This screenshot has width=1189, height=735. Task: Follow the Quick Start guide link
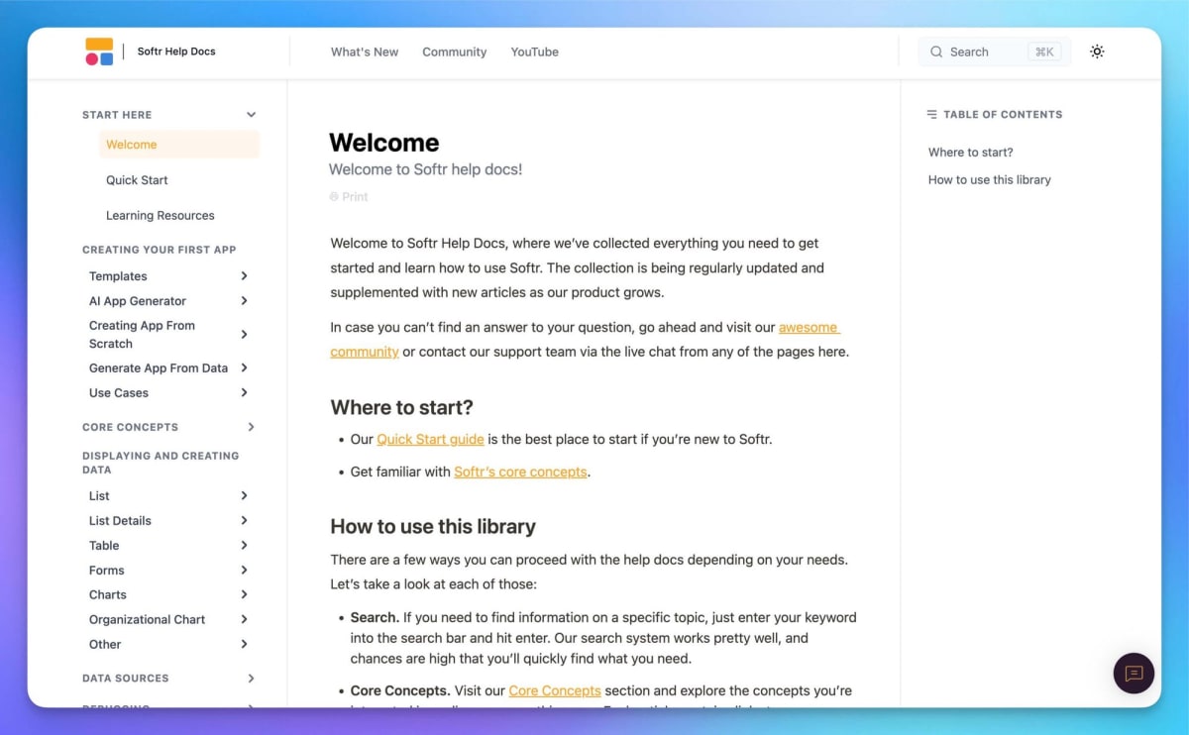pyautogui.click(x=430, y=440)
